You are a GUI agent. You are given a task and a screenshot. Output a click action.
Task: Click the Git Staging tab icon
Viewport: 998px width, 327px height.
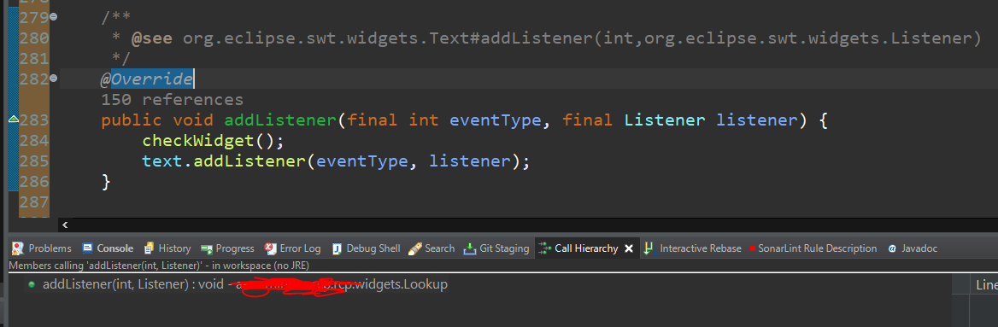(470, 248)
